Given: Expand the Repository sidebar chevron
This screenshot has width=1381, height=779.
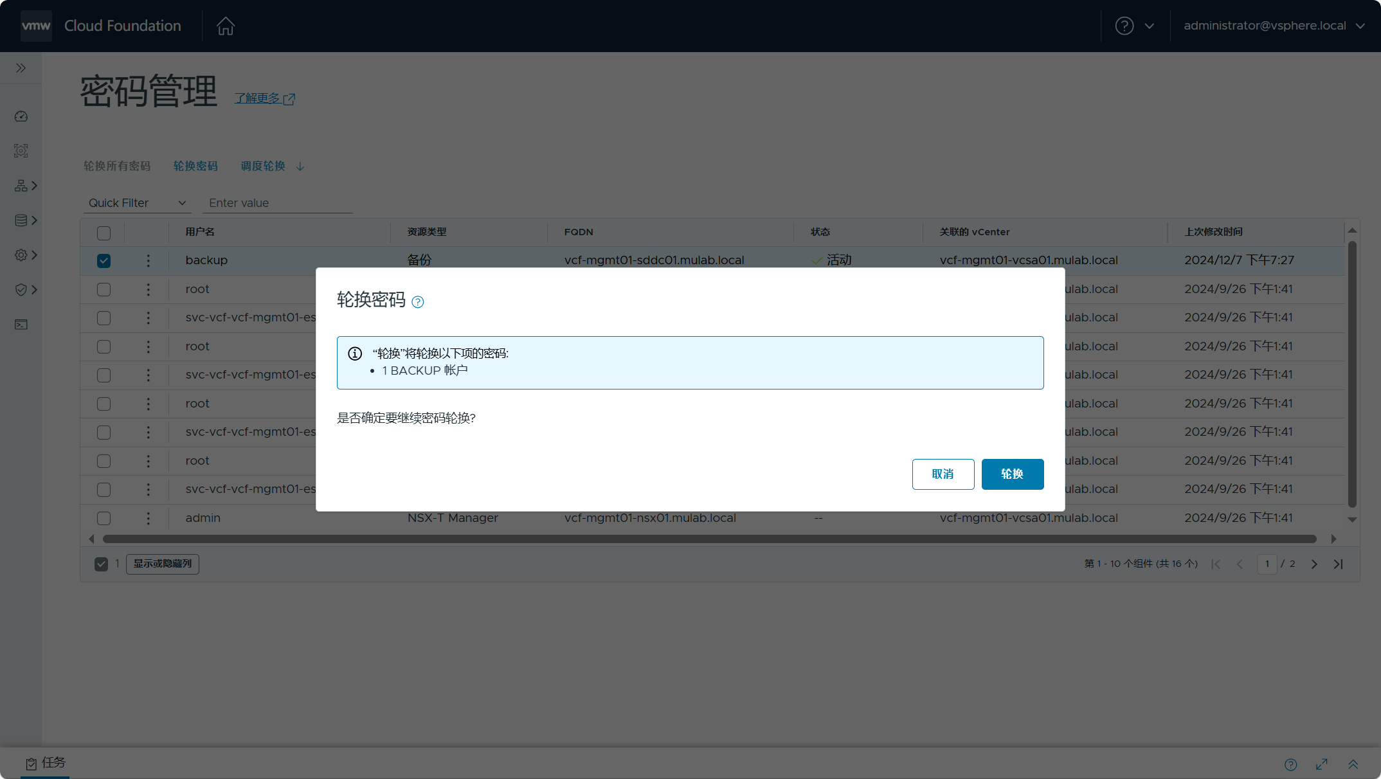Looking at the screenshot, I should point(35,220).
